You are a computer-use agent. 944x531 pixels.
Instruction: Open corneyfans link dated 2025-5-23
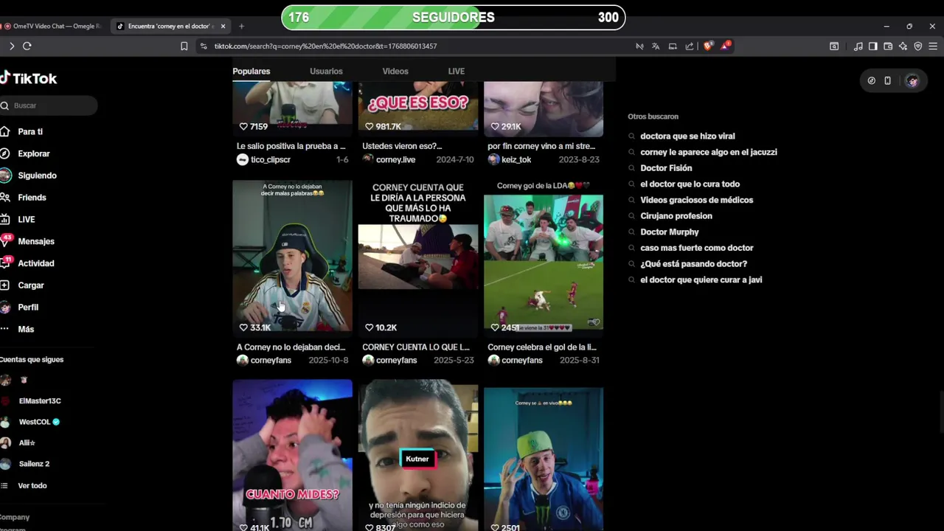point(396,361)
